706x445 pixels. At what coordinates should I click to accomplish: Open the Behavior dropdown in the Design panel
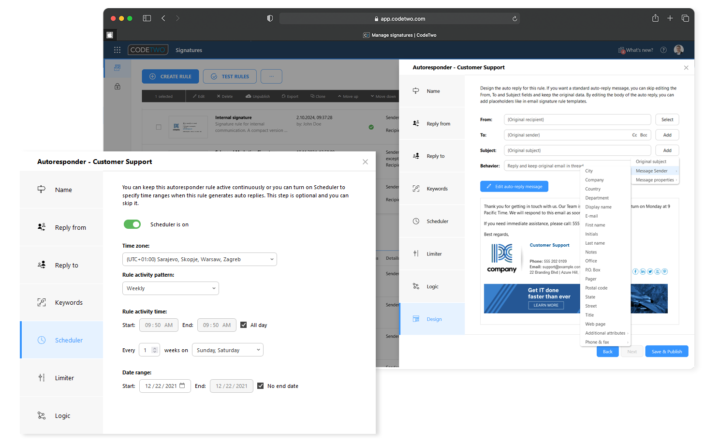567,166
